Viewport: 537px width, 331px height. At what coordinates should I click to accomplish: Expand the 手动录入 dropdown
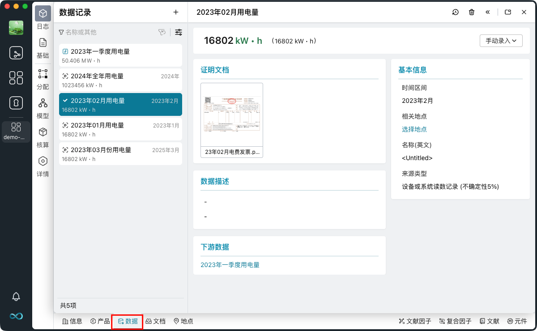click(501, 41)
